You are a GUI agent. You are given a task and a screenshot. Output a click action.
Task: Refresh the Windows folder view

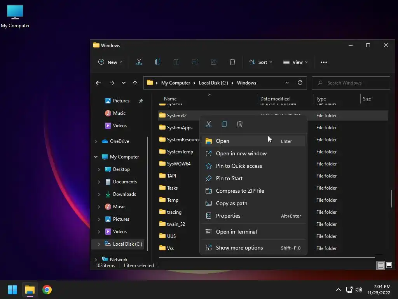pyautogui.click(x=300, y=83)
